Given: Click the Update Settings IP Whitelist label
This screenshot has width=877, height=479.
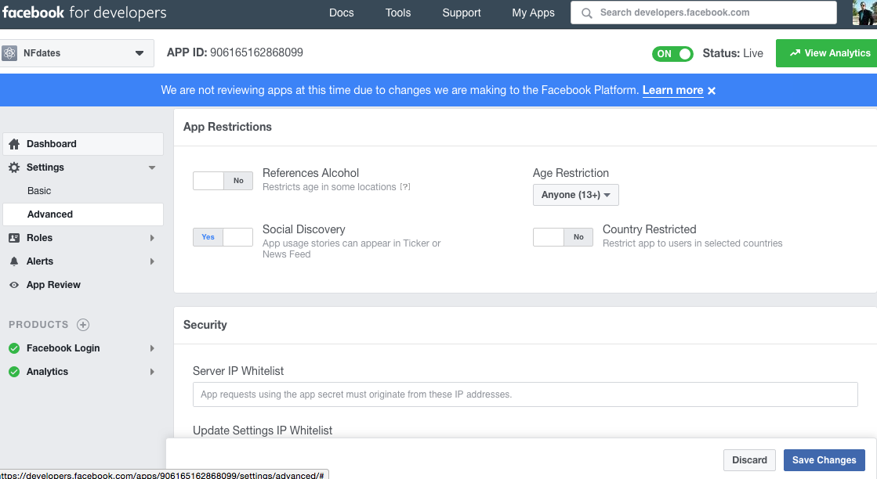Looking at the screenshot, I should [x=263, y=430].
